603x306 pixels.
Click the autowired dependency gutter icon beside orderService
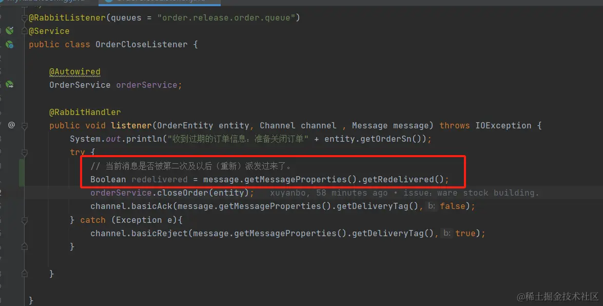click(x=10, y=84)
